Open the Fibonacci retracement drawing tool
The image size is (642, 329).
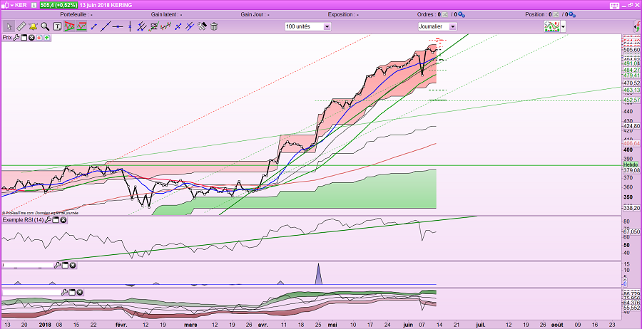click(x=154, y=26)
